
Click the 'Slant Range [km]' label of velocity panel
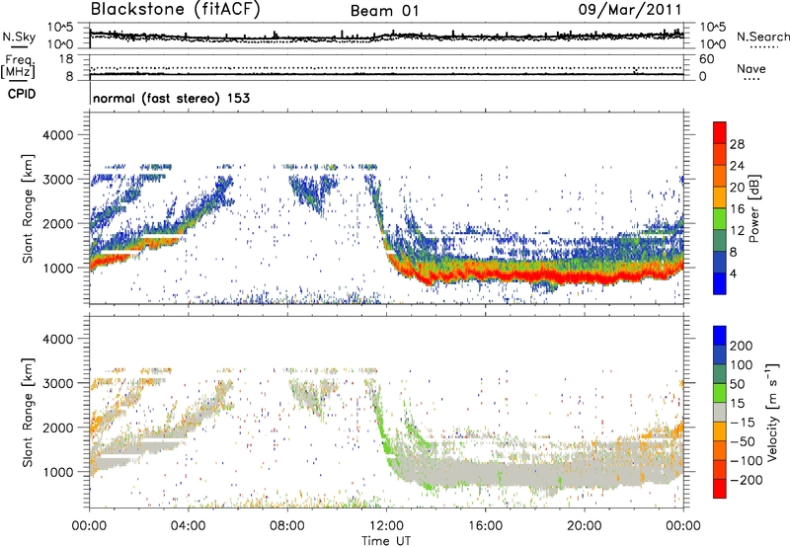(x=28, y=413)
